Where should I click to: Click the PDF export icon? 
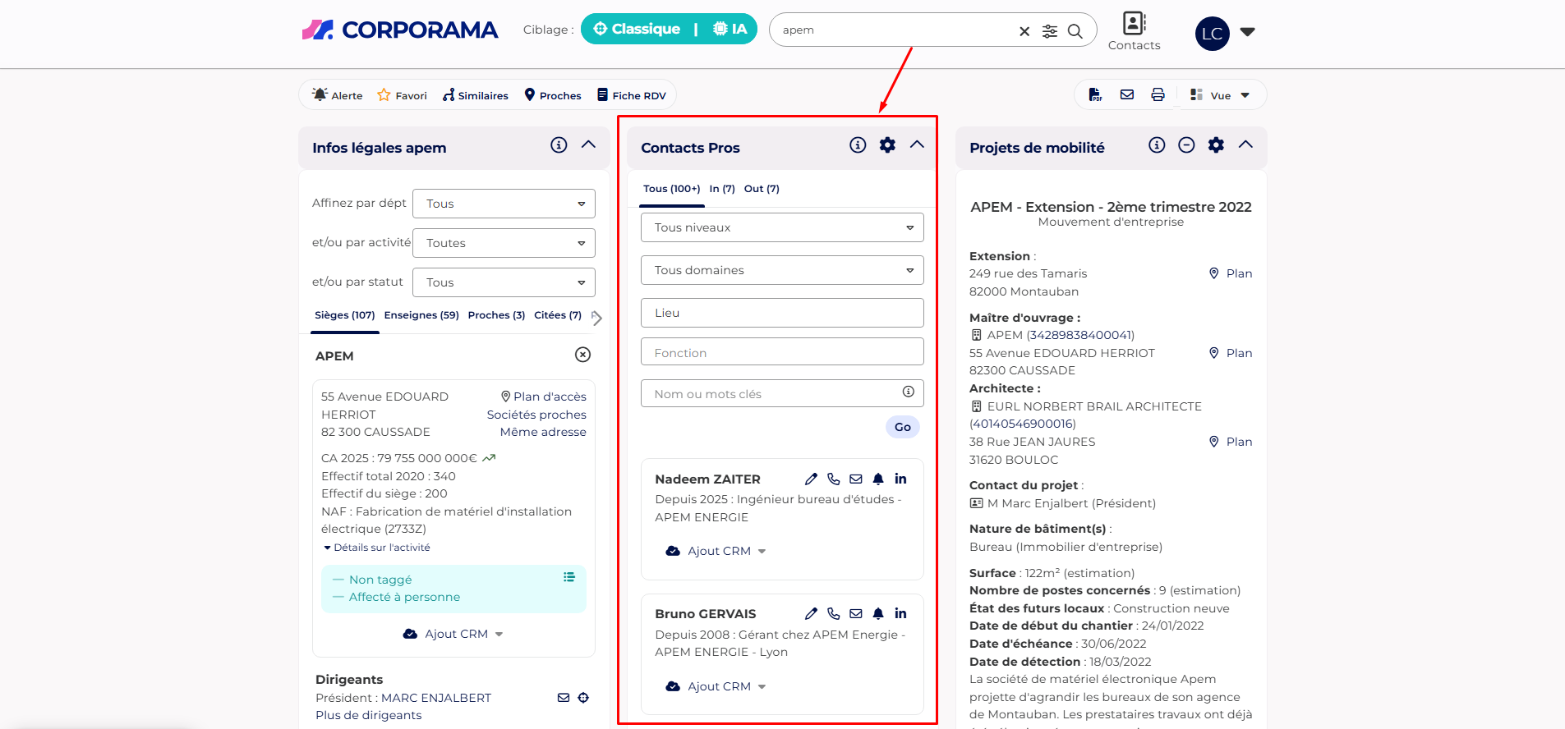tap(1095, 95)
